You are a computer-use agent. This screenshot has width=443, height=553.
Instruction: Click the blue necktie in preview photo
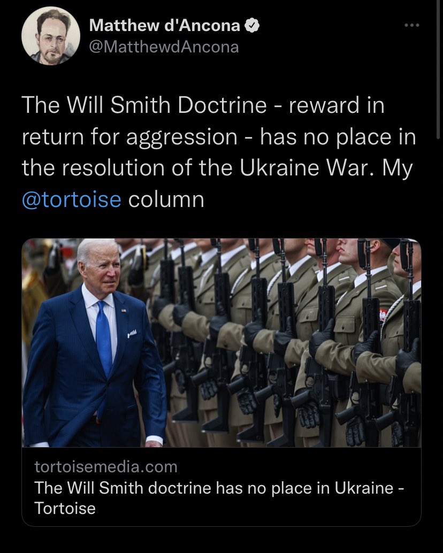click(x=104, y=339)
